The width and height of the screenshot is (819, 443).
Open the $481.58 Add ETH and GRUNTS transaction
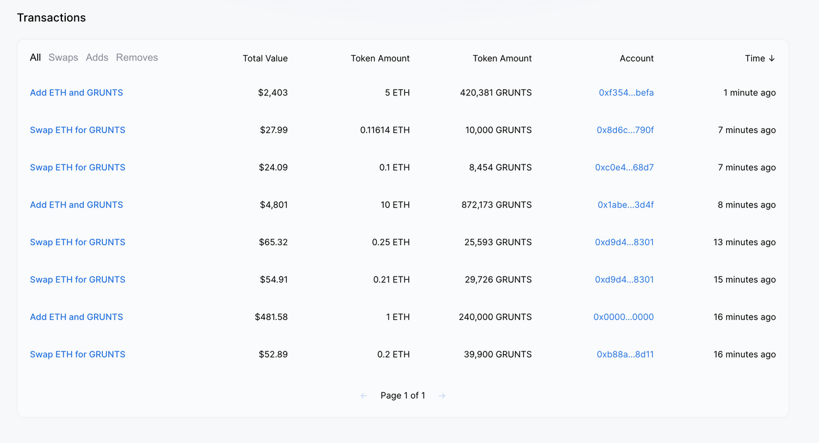click(x=77, y=317)
